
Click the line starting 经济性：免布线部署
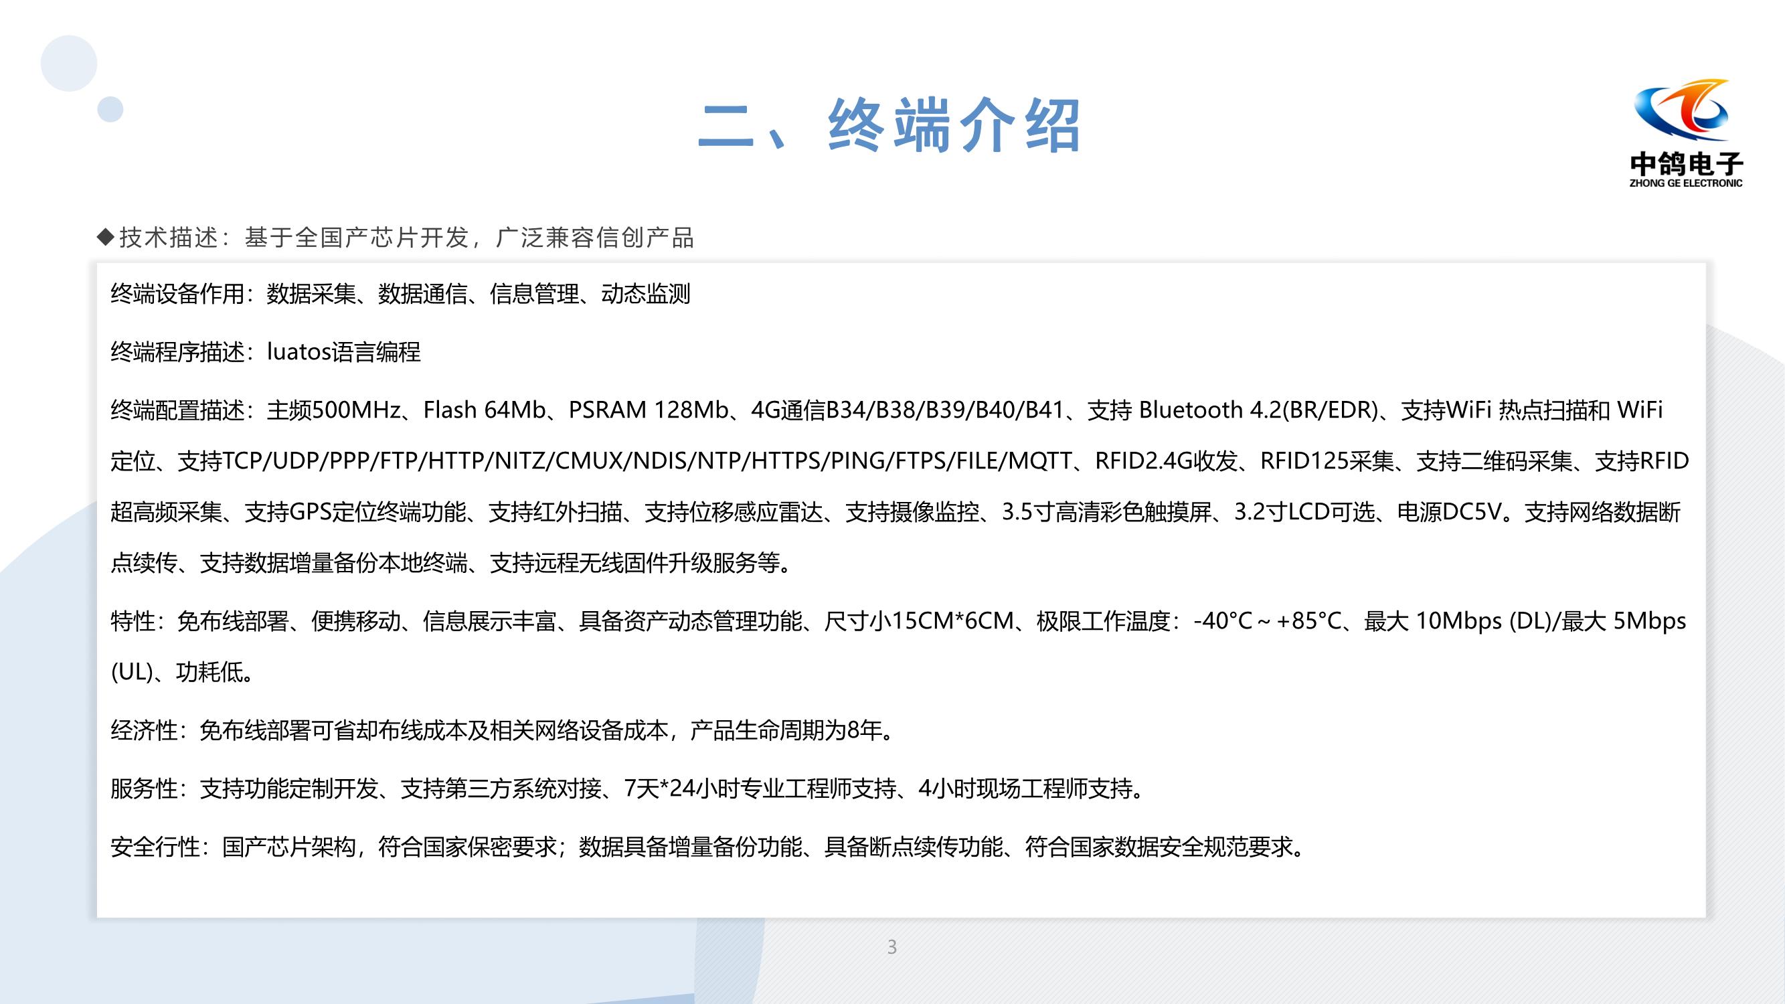pyautogui.click(x=503, y=730)
